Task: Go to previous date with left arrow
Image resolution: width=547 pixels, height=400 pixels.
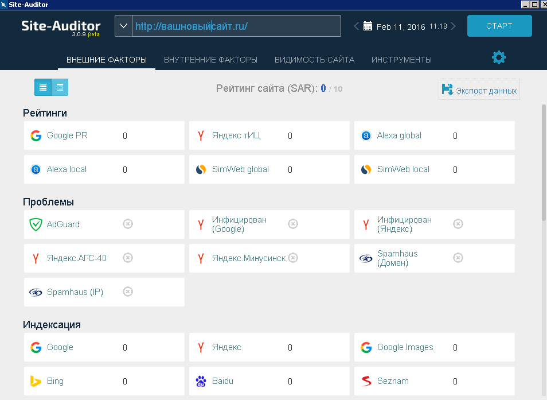Action: (356, 26)
